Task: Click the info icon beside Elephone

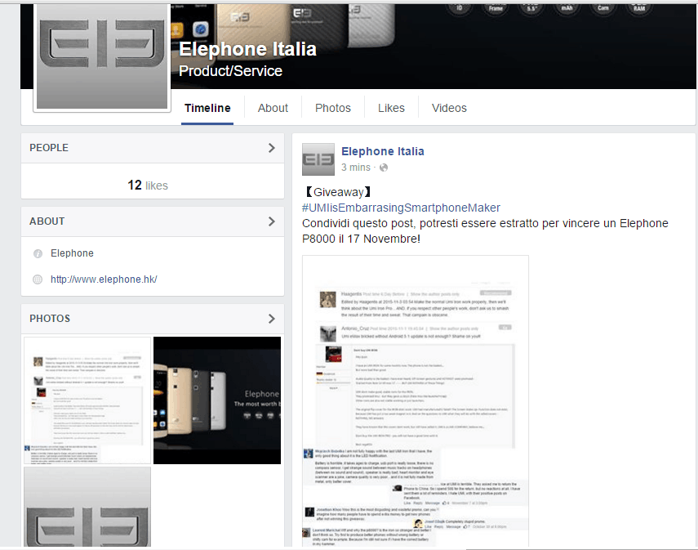Action: (x=38, y=253)
